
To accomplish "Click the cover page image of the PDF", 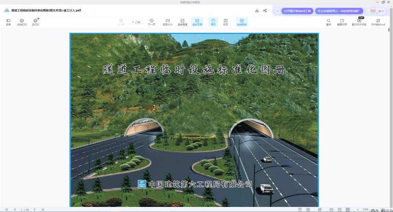I will (x=194, y=120).
